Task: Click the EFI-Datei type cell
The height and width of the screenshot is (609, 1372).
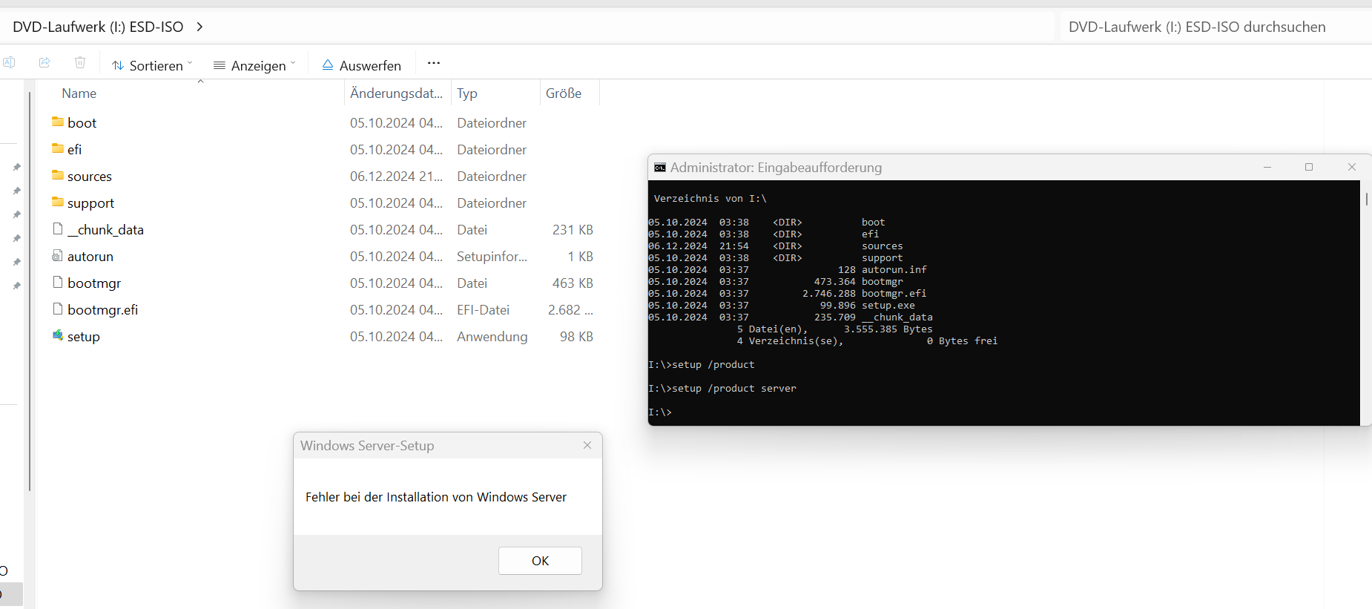Action: point(484,310)
